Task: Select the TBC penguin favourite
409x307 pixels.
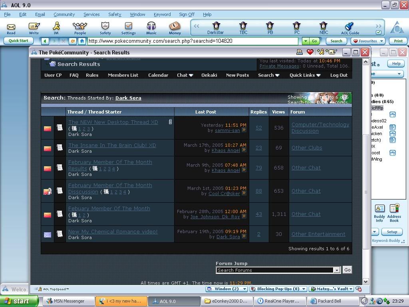Action: (x=243, y=28)
